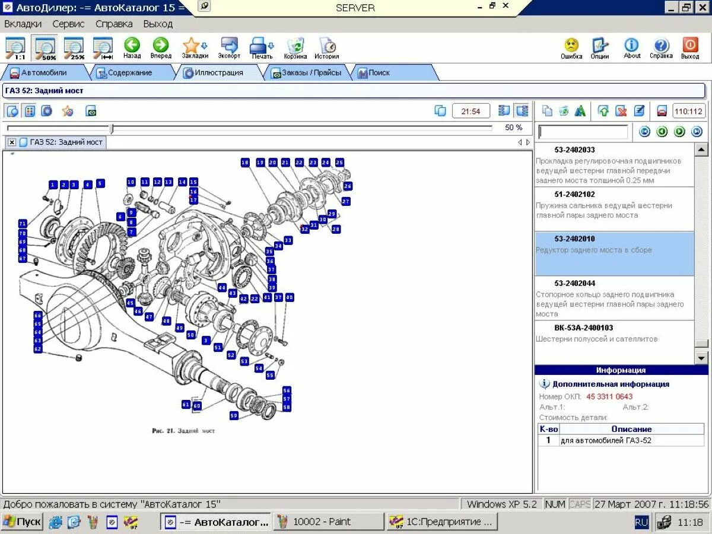712x534 pixels.
Task: Open the Опции options
Action: click(600, 48)
